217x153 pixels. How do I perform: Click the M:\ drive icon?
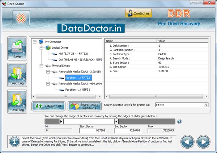tap(55, 54)
